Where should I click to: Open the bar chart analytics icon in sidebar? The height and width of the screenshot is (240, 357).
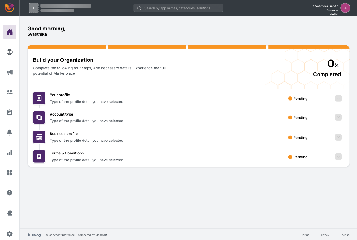tap(10, 153)
